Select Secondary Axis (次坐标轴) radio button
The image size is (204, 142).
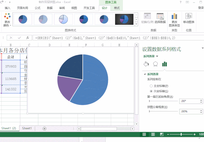[x=151, y=91]
